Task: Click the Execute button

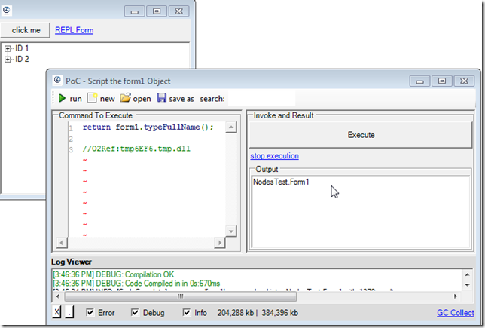Action: [361, 135]
